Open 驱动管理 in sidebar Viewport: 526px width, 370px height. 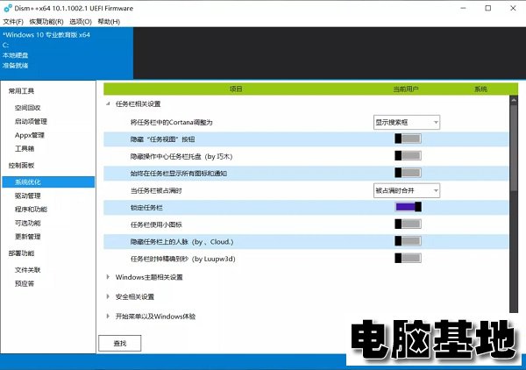pyautogui.click(x=27, y=196)
